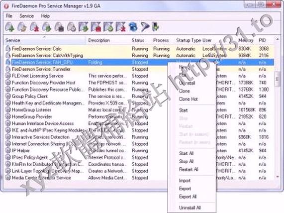Sort by the Startup Type column header
284x213 pixels.
coord(188,40)
